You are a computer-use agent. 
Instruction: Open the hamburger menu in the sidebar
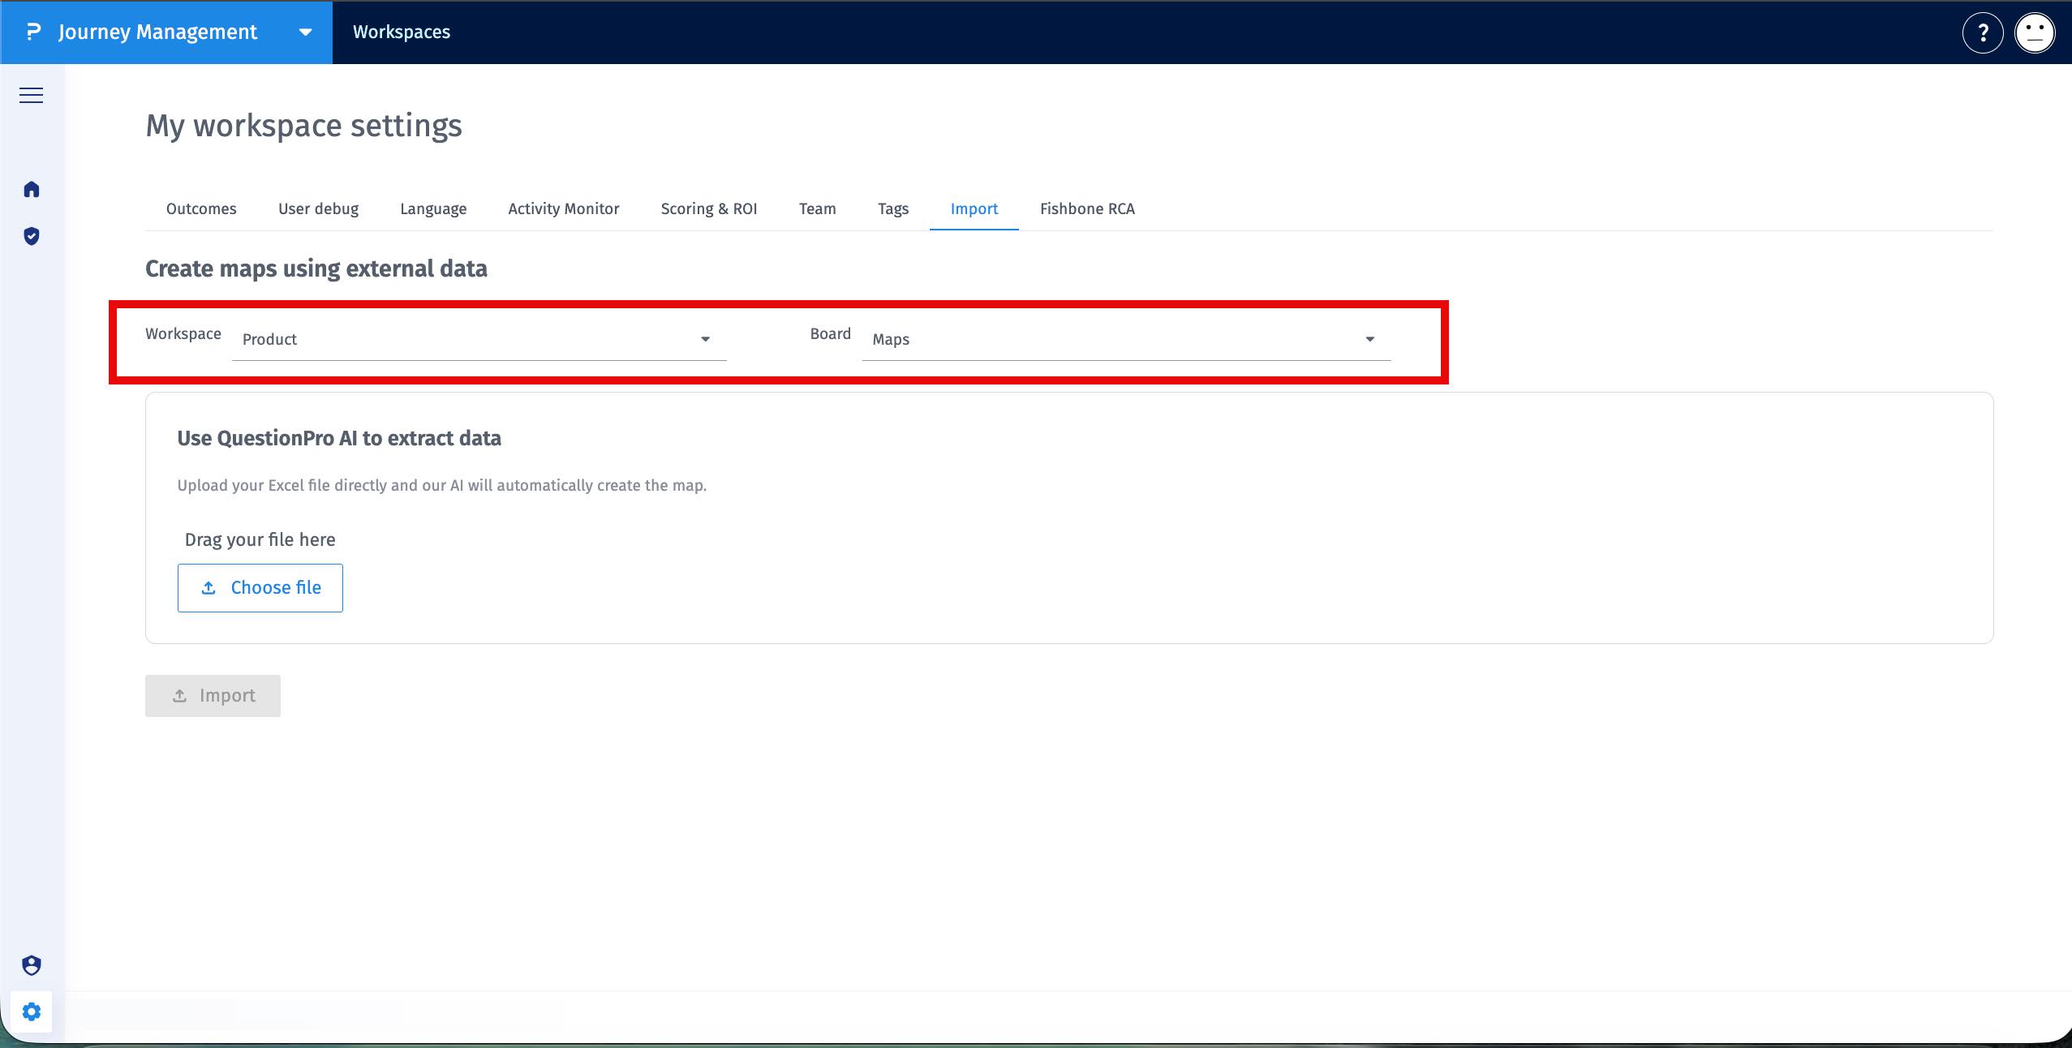pyautogui.click(x=31, y=96)
